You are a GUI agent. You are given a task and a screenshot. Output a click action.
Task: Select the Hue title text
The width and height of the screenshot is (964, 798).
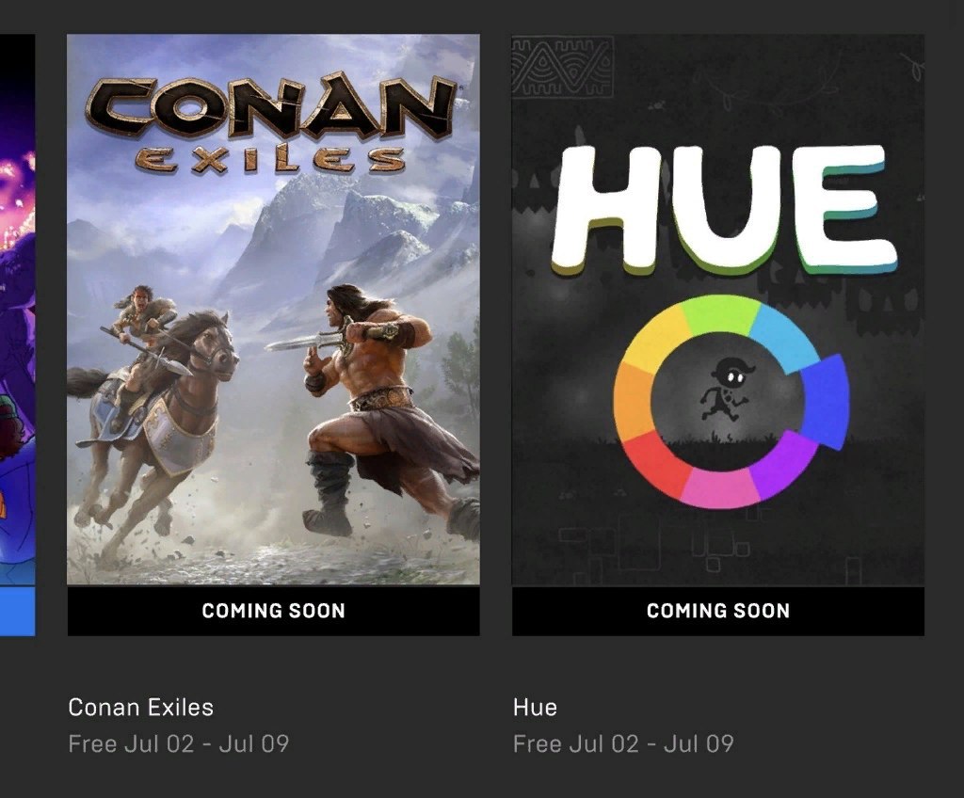(x=535, y=708)
